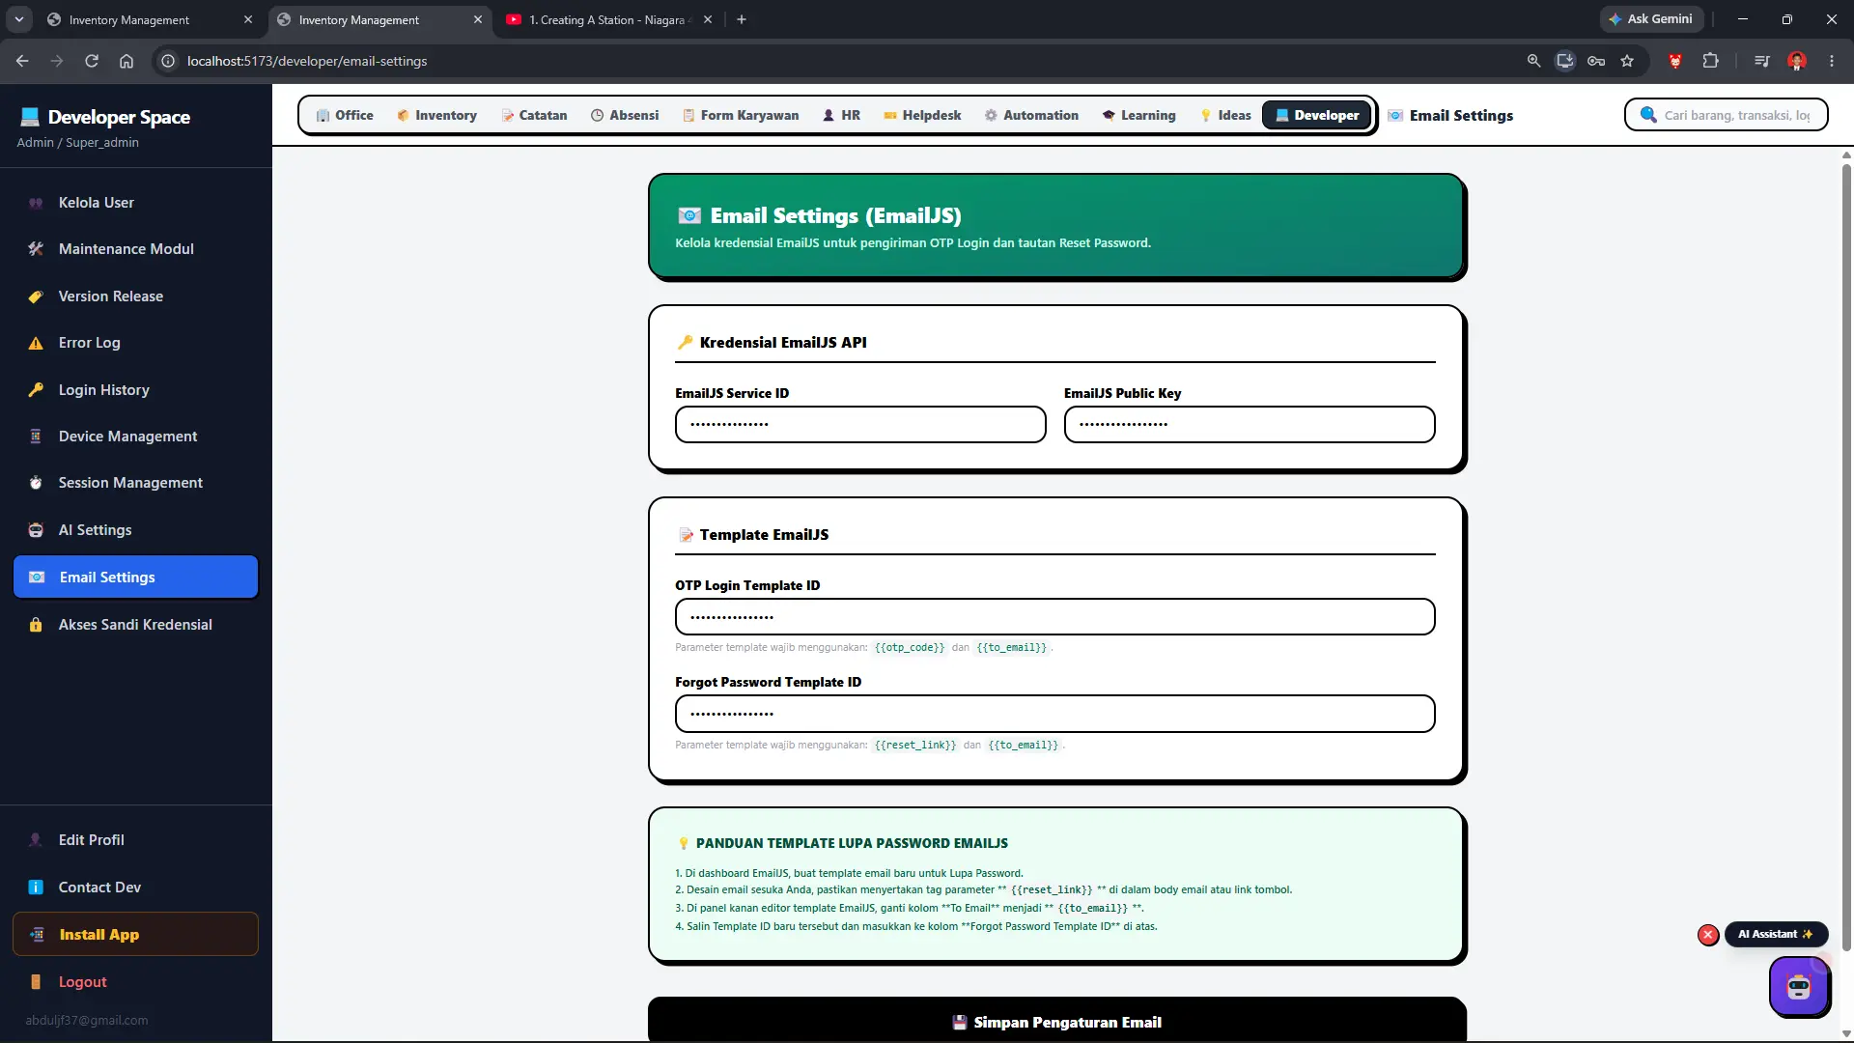Click the Install App button
This screenshot has height=1043, width=1854.
point(135,935)
